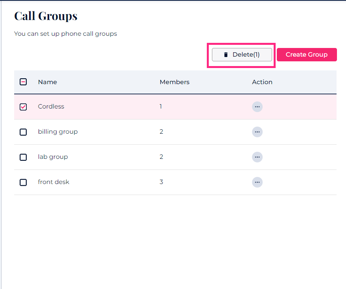Select the billing group checkbox
Viewport: 346px width, 289px height.
coord(23,132)
